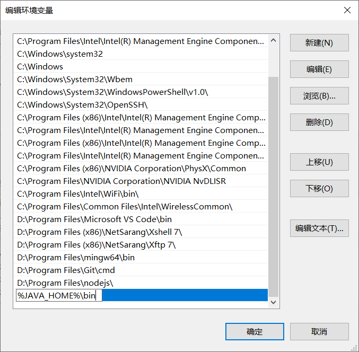
Task: Click the %JAVA_HOME%\bin edit field
Action: click(x=58, y=296)
